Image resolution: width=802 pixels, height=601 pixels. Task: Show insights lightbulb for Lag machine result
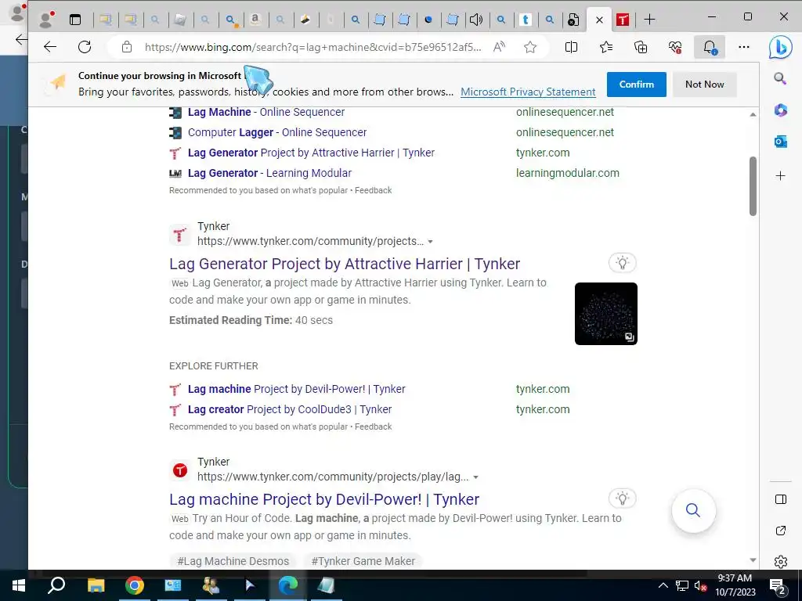(x=622, y=498)
